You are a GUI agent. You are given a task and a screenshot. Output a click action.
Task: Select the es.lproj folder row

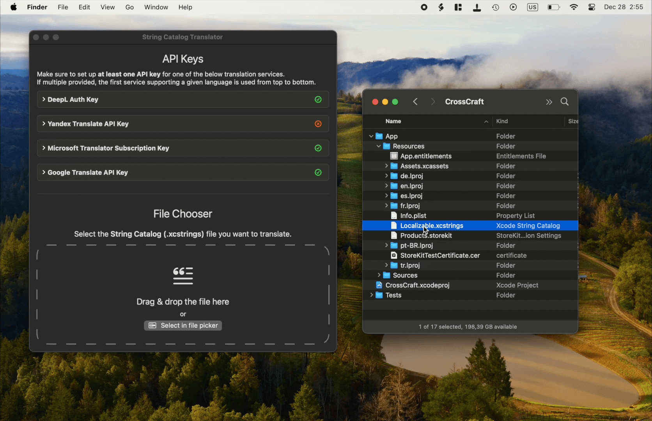click(470, 196)
